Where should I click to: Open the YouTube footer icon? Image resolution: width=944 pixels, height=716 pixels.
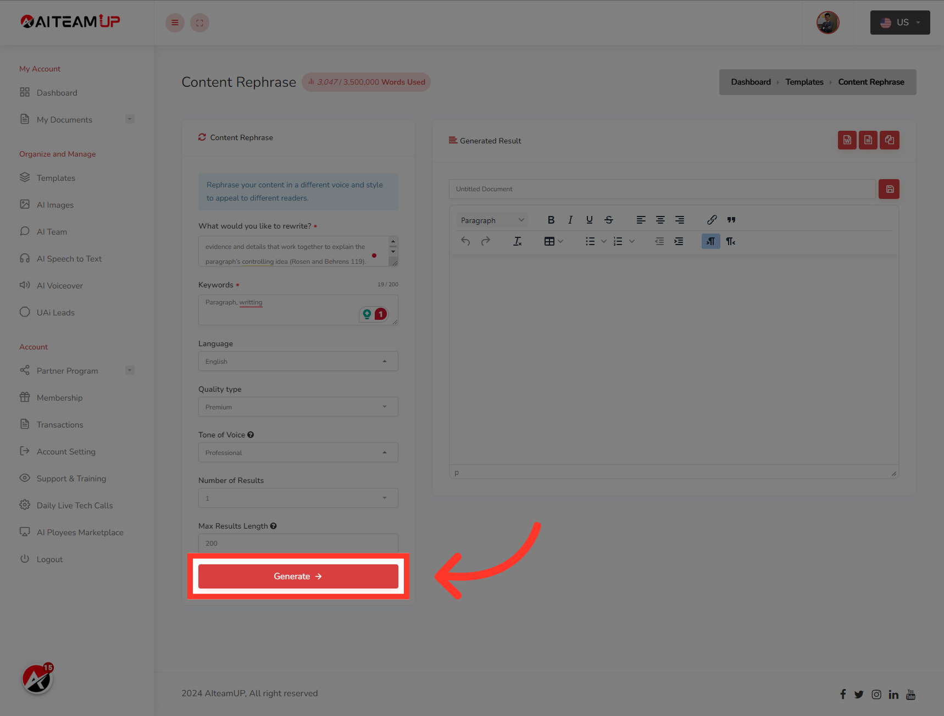click(910, 694)
